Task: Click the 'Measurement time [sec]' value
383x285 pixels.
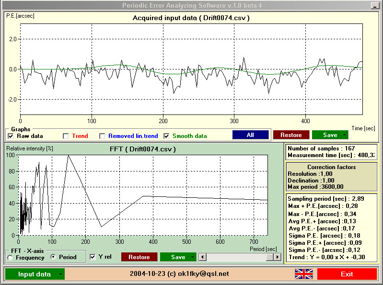Action: [366, 155]
